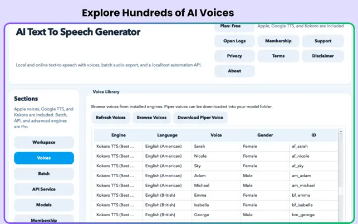Open the API Service section

[44, 189]
